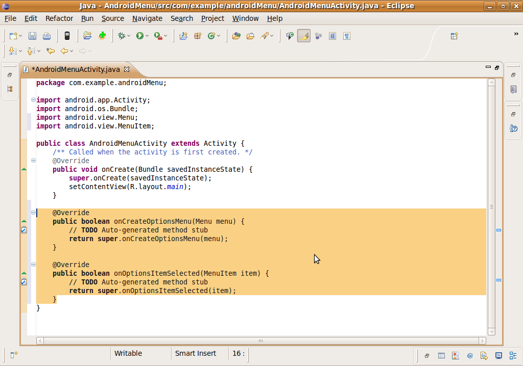Jump to previous annotation with the up arrow icon

point(31,51)
